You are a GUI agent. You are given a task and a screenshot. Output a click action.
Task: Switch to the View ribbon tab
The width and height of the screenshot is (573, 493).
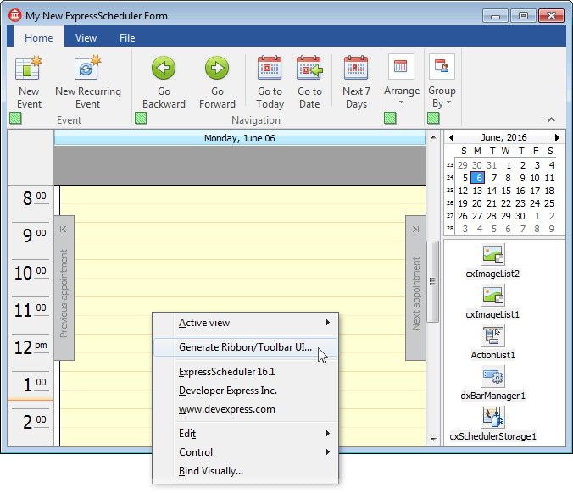(86, 38)
